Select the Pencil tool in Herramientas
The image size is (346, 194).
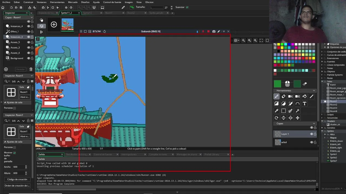pos(277,96)
